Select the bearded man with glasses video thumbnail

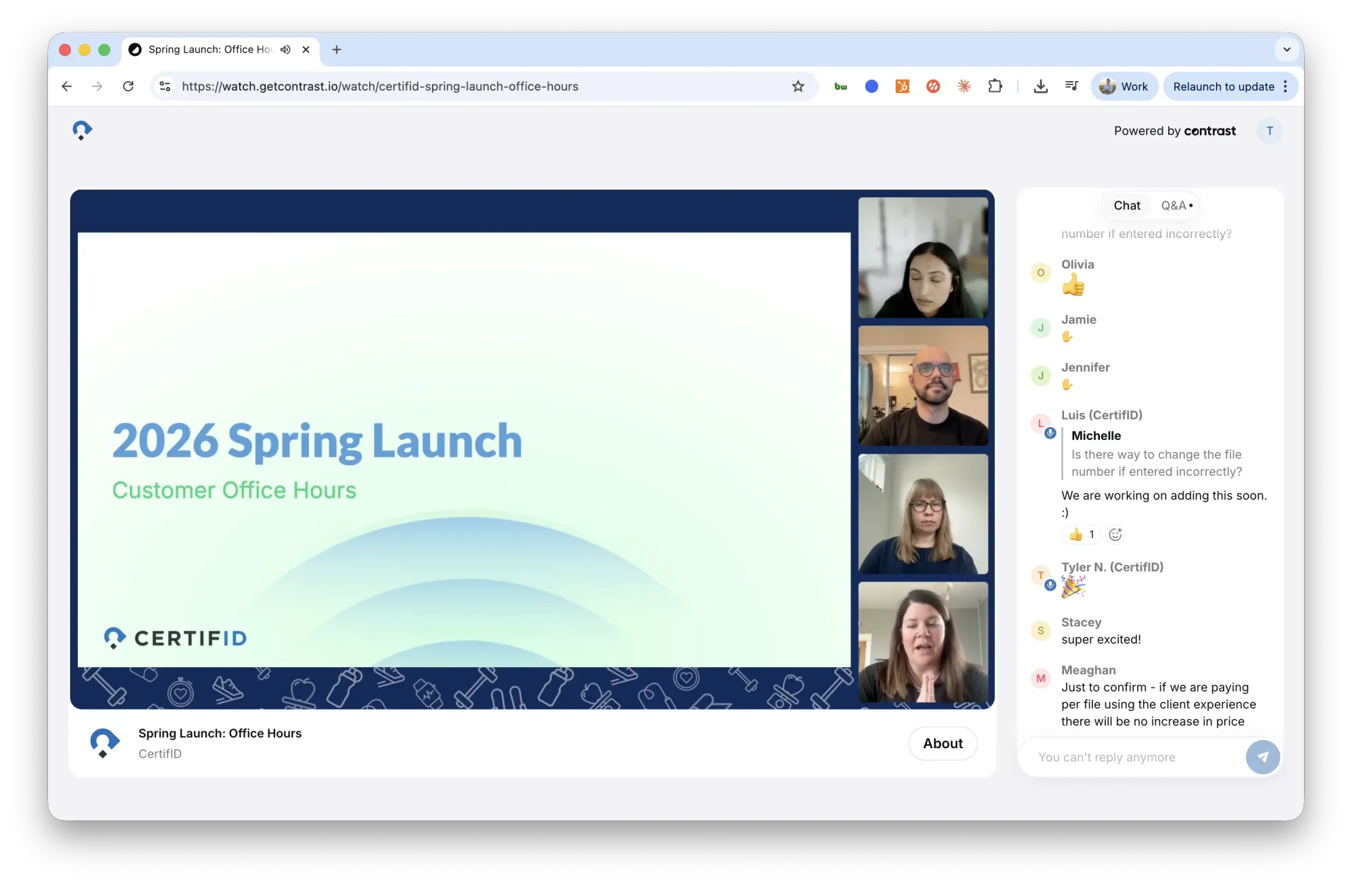click(923, 385)
